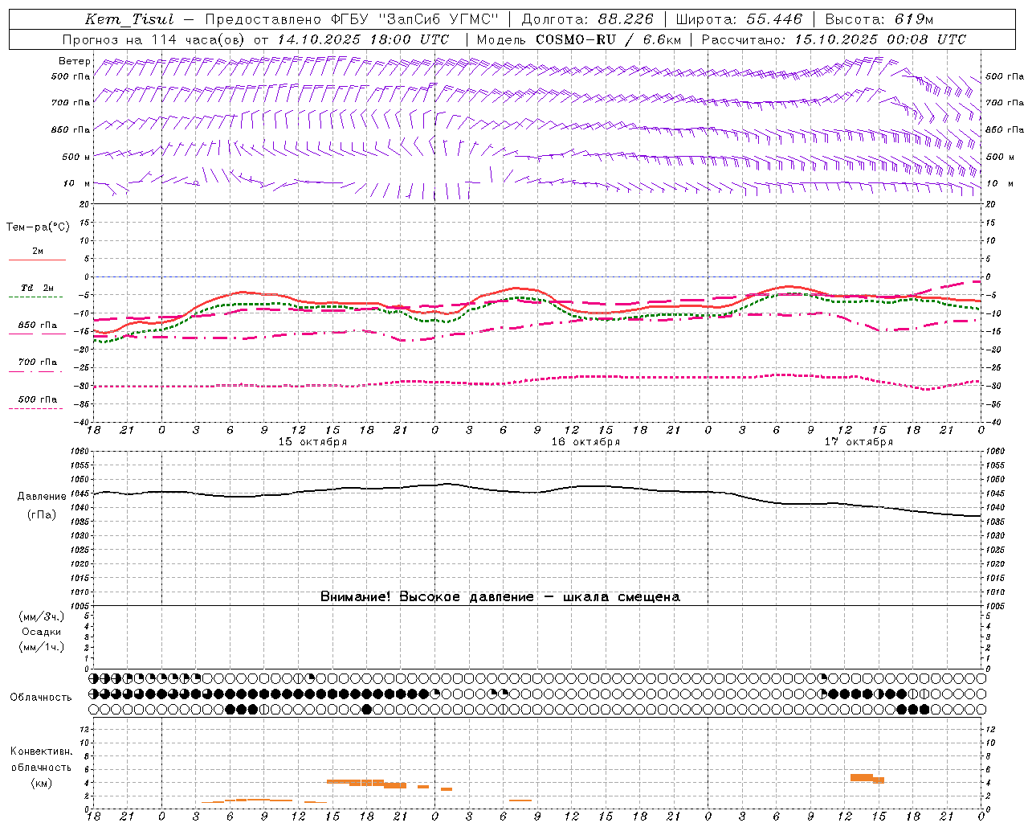Screen dimensions: 1028x823
Task: Click the Высота: 619м value
Action: [x=879, y=19]
